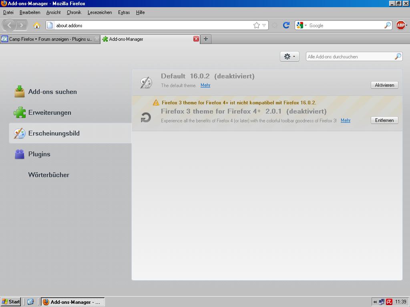Click the Default 16.0.2 theme title

(x=208, y=76)
